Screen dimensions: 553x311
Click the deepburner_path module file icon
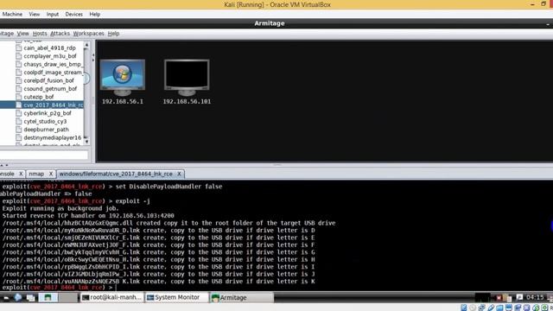tap(19, 130)
